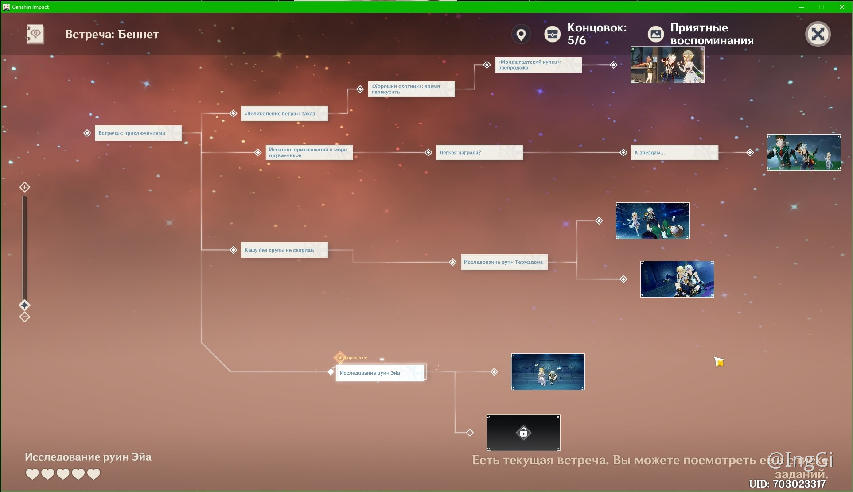Image resolution: width=853 pixels, height=492 pixels.
Task: Click diamond marker before Кашу без крупы
Action: (x=234, y=250)
